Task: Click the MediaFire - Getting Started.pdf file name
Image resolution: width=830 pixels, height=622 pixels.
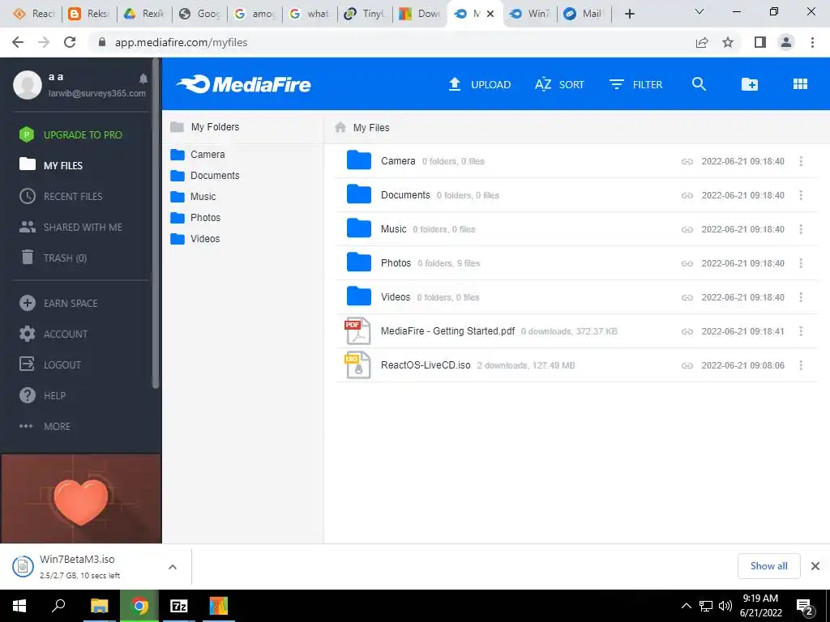Action: point(447,331)
